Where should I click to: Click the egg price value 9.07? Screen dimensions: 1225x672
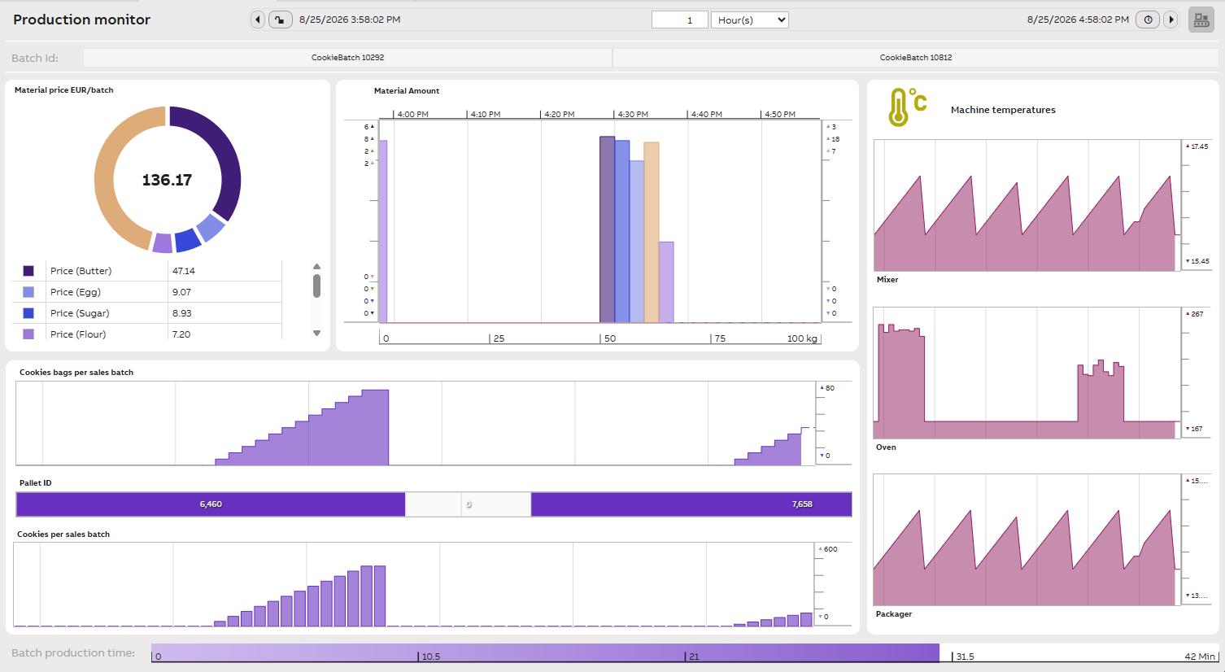(x=181, y=292)
